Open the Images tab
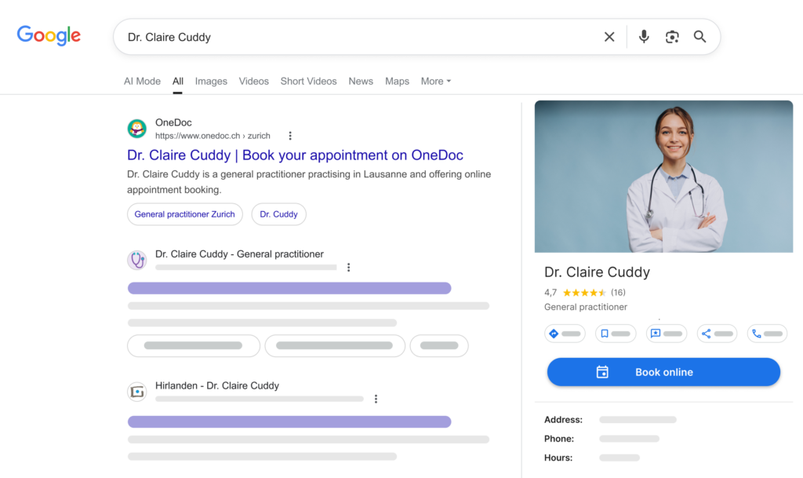The height and width of the screenshot is (478, 803). (211, 81)
